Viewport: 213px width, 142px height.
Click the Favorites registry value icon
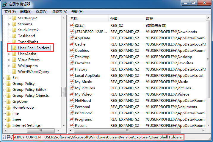point(71,63)
